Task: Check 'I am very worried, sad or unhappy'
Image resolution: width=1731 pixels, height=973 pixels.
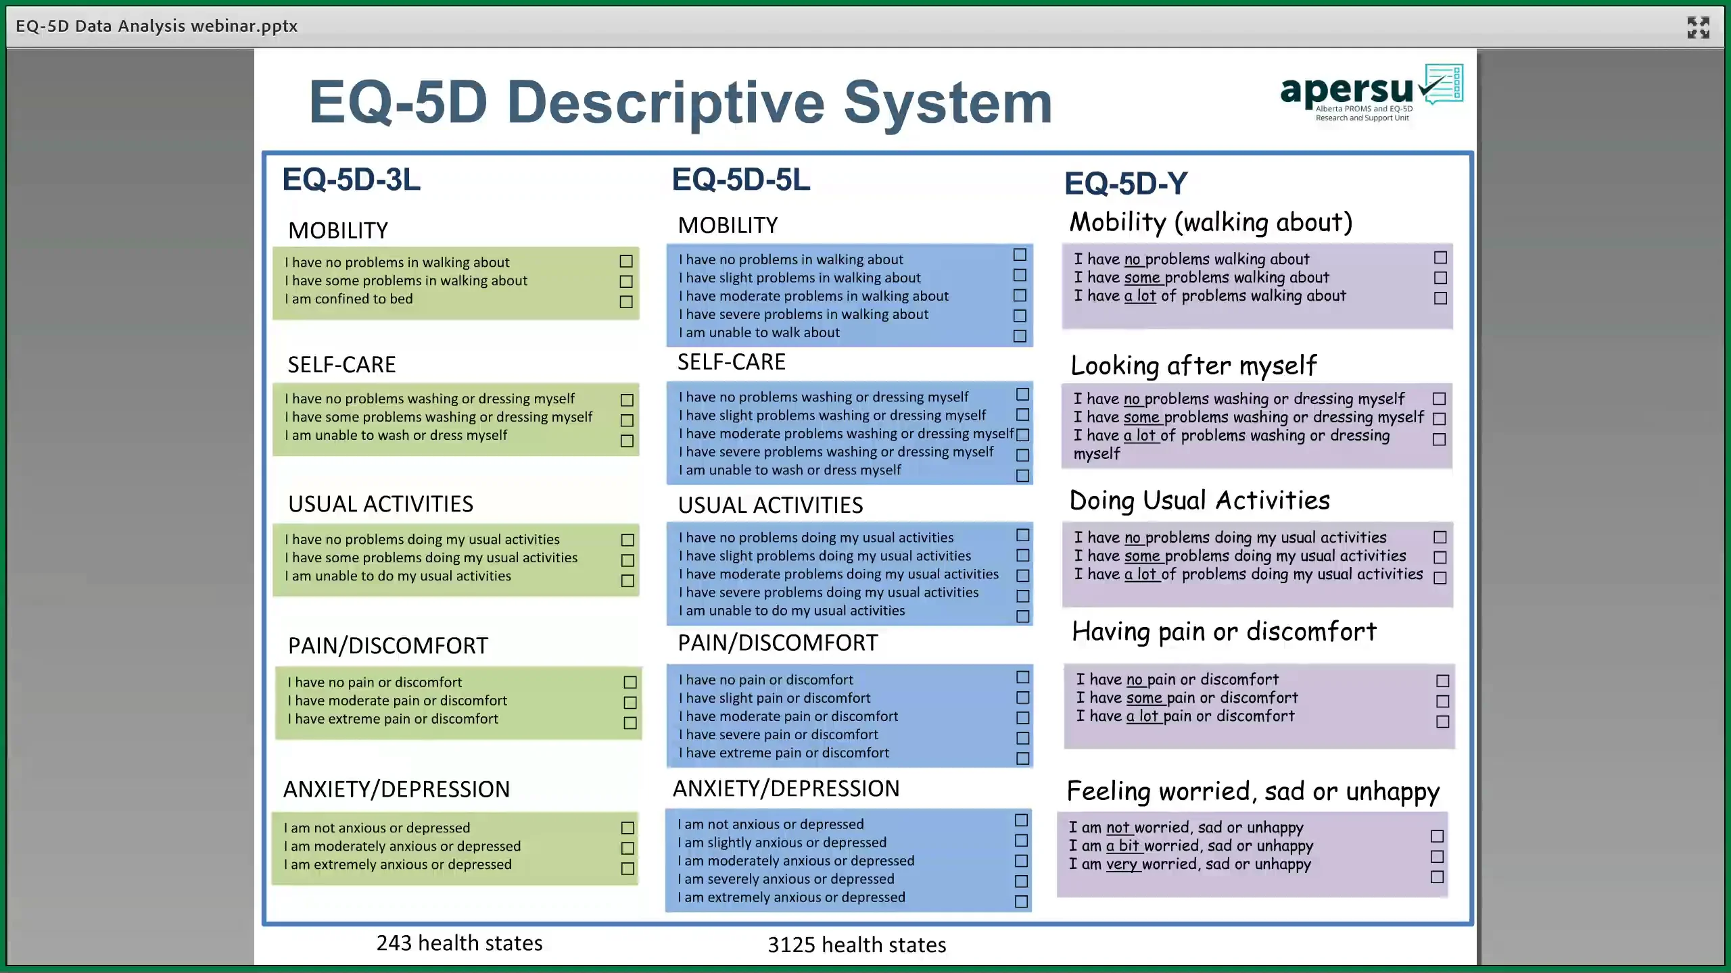Action: (x=1436, y=879)
